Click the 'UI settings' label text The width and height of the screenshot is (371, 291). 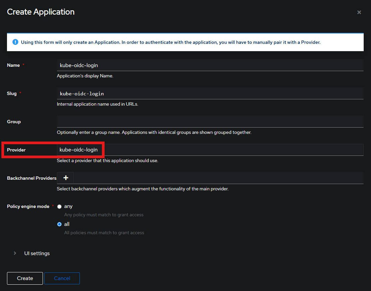pyautogui.click(x=37, y=253)
